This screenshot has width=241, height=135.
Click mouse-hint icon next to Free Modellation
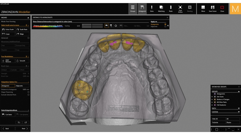[26, 56]
